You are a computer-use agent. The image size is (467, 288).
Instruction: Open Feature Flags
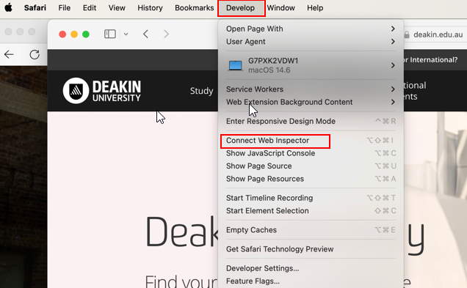coord(311,281)
